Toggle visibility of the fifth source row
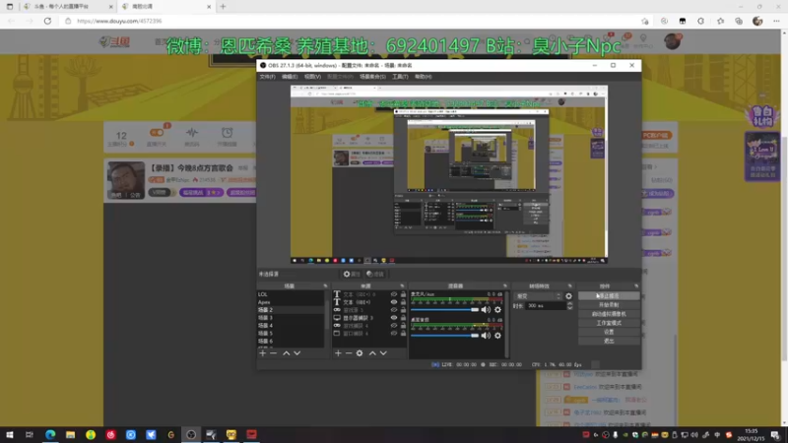Viewport: 788px width, 443px height. [x=394, y=326]
